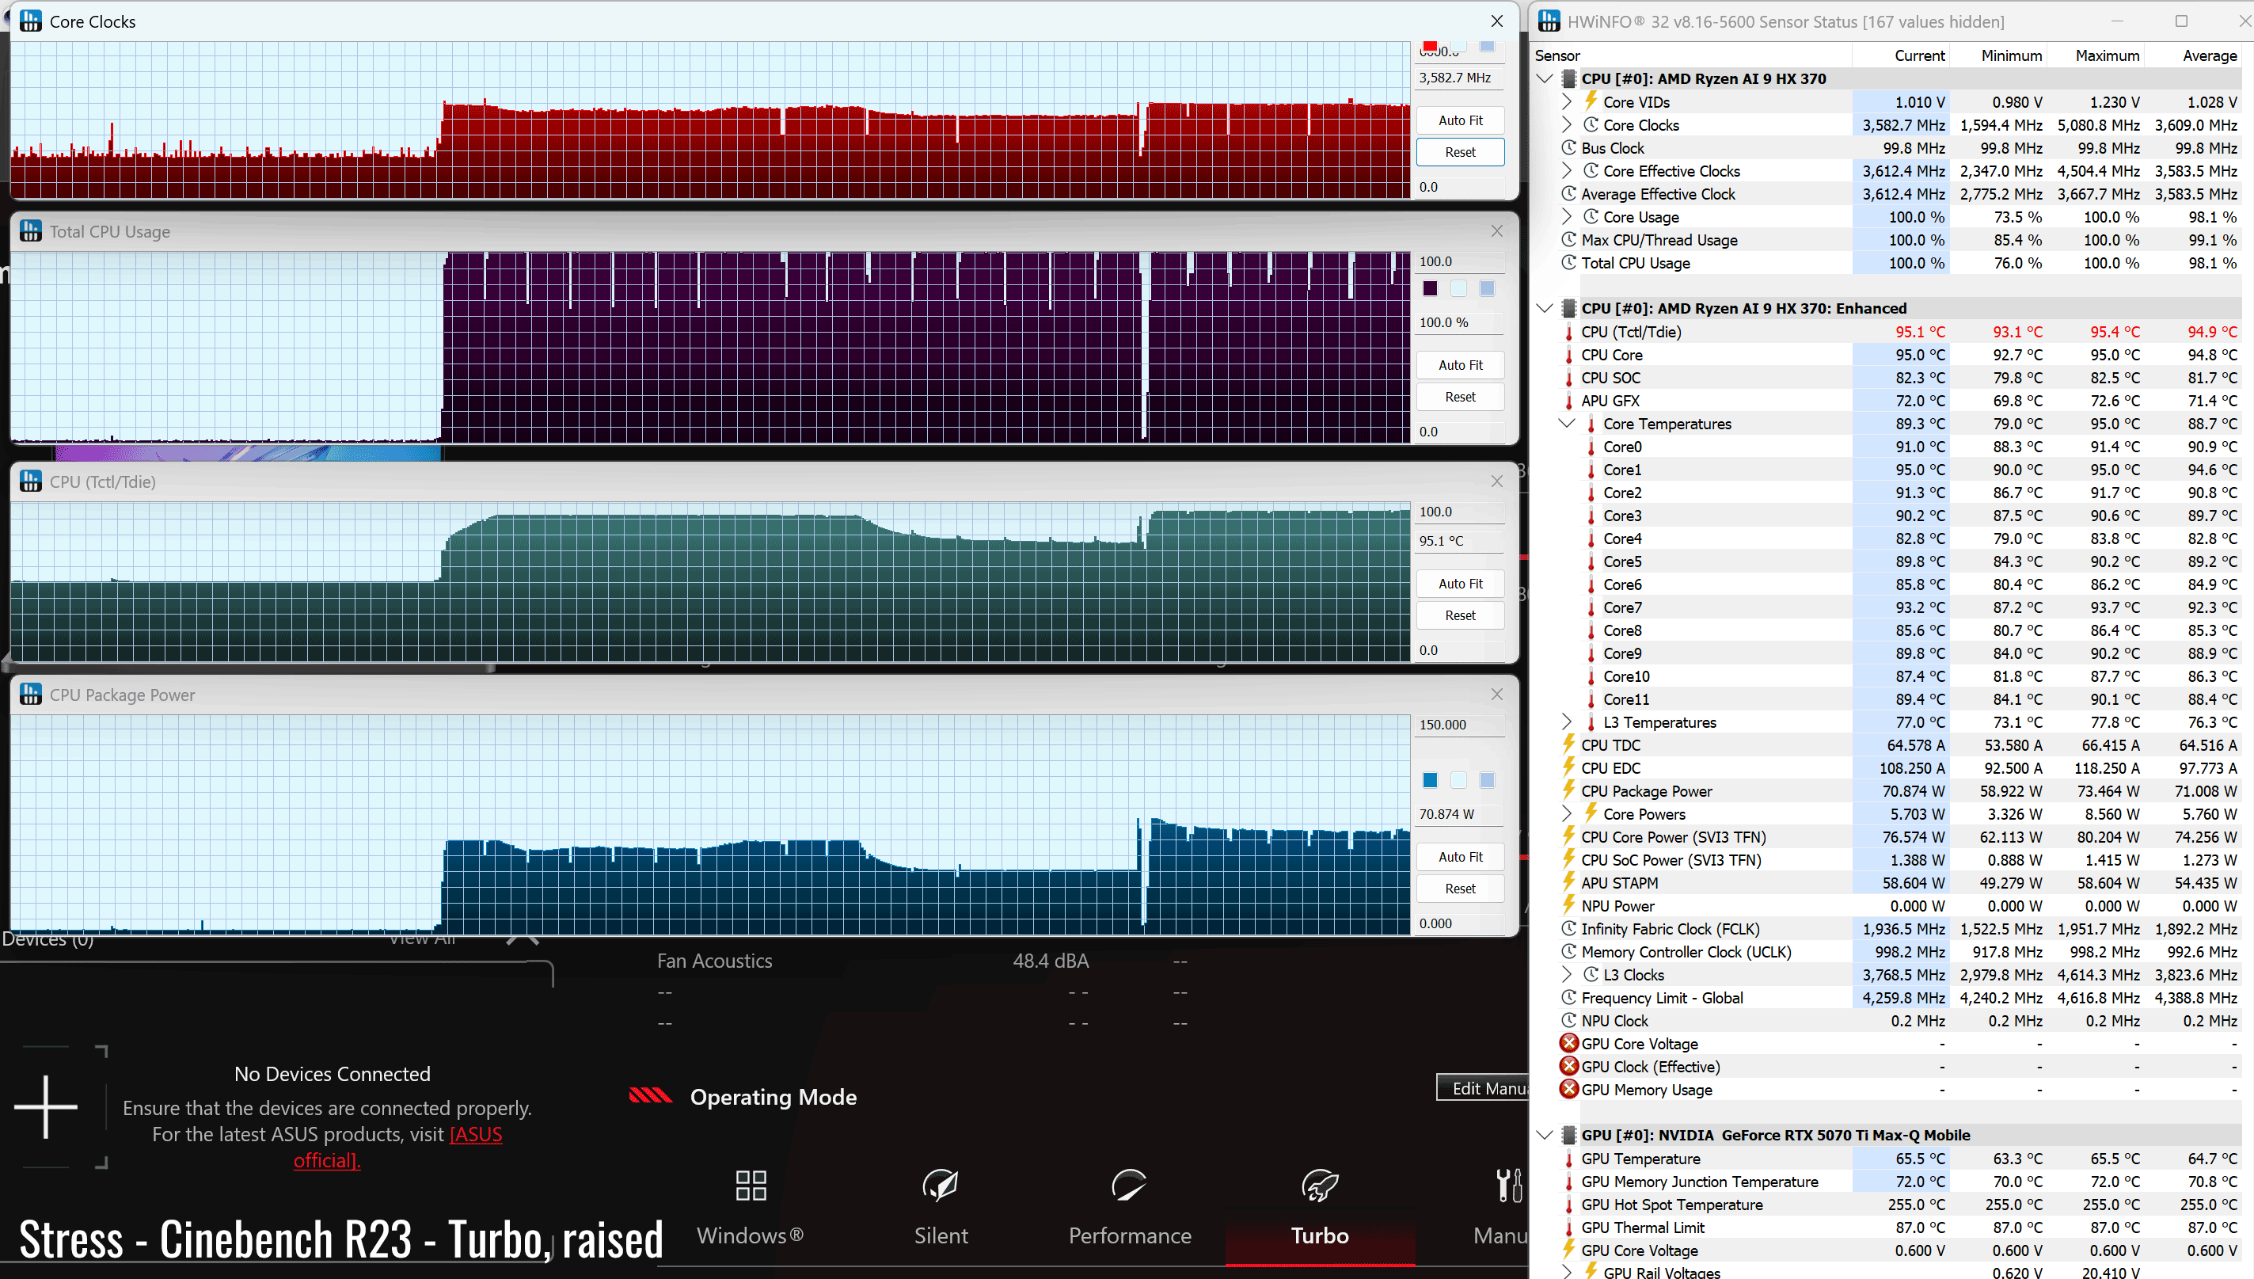
Task: Close the CPU Package Power graph window
Action: 1497,694
